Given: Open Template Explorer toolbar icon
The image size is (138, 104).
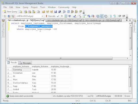Looking at the screenshot, I should pyautogui.click(x=76, y=12).
